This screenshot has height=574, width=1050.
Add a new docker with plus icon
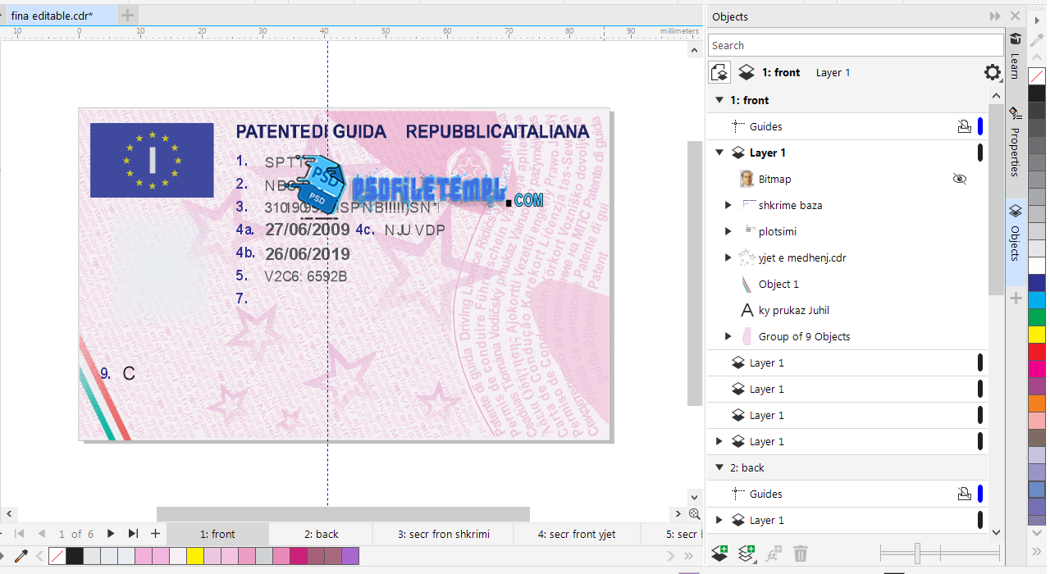[x=1016, y=298]
